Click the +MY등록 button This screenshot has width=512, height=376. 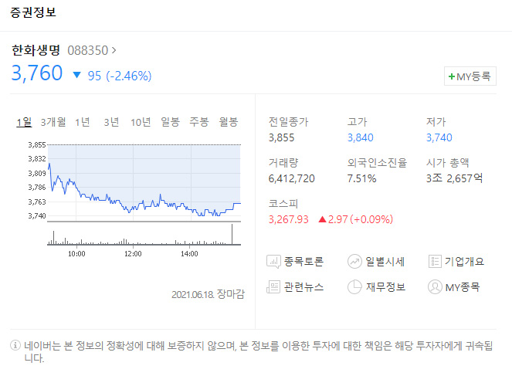pos(470,76)
